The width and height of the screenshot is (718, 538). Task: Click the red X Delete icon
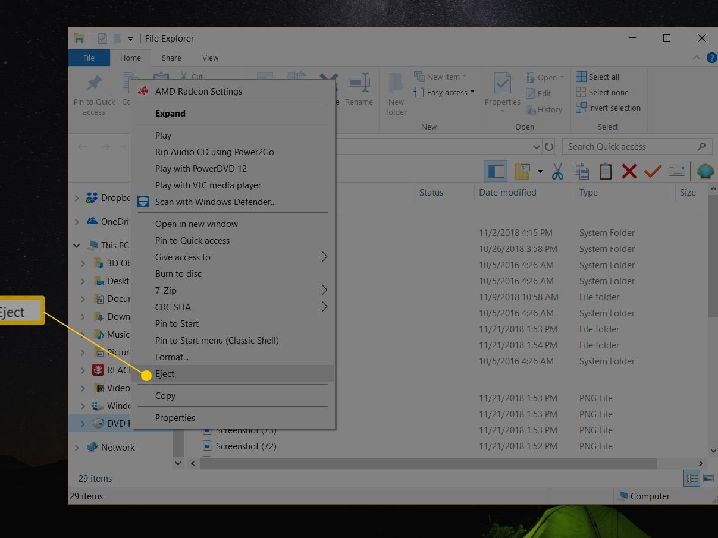[629, 172]
